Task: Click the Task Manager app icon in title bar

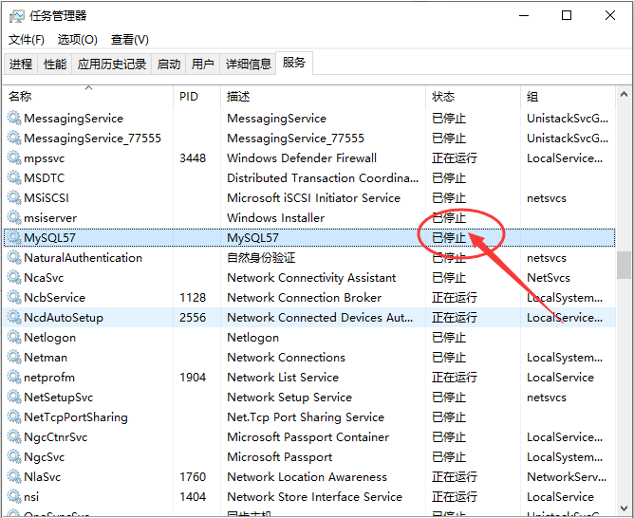Action: (x=15, y=15)
